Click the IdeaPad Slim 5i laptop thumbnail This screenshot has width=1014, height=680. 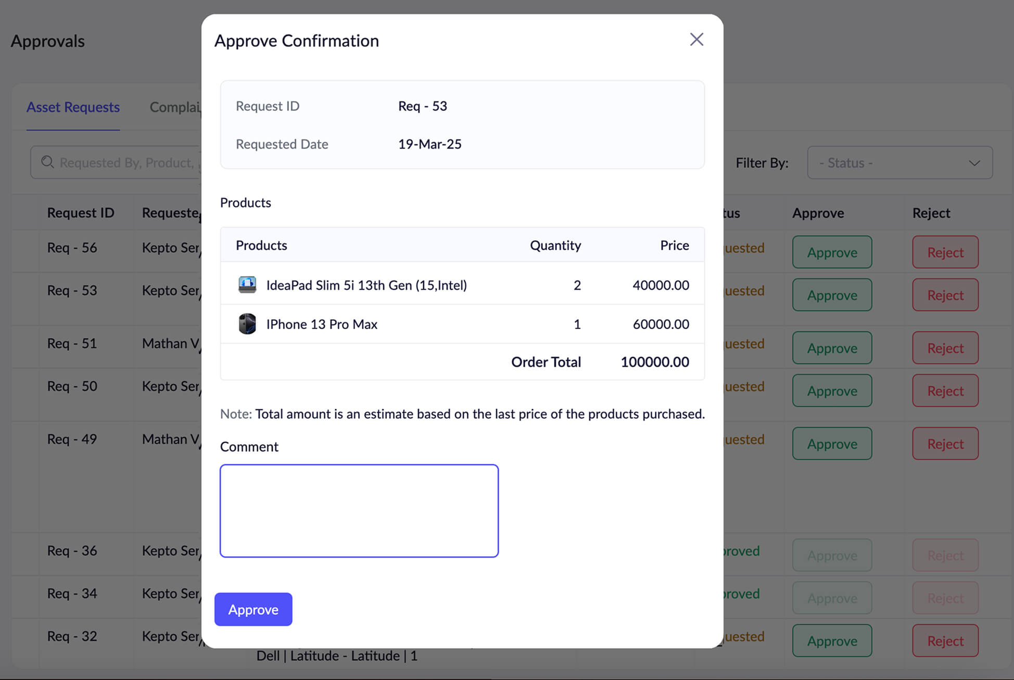point(247,285)
